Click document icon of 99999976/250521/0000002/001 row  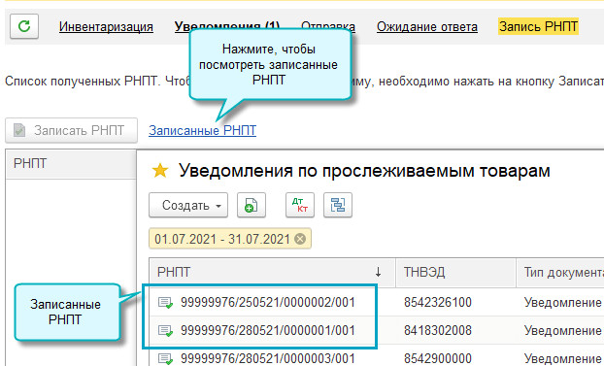[x=166, y=303]
